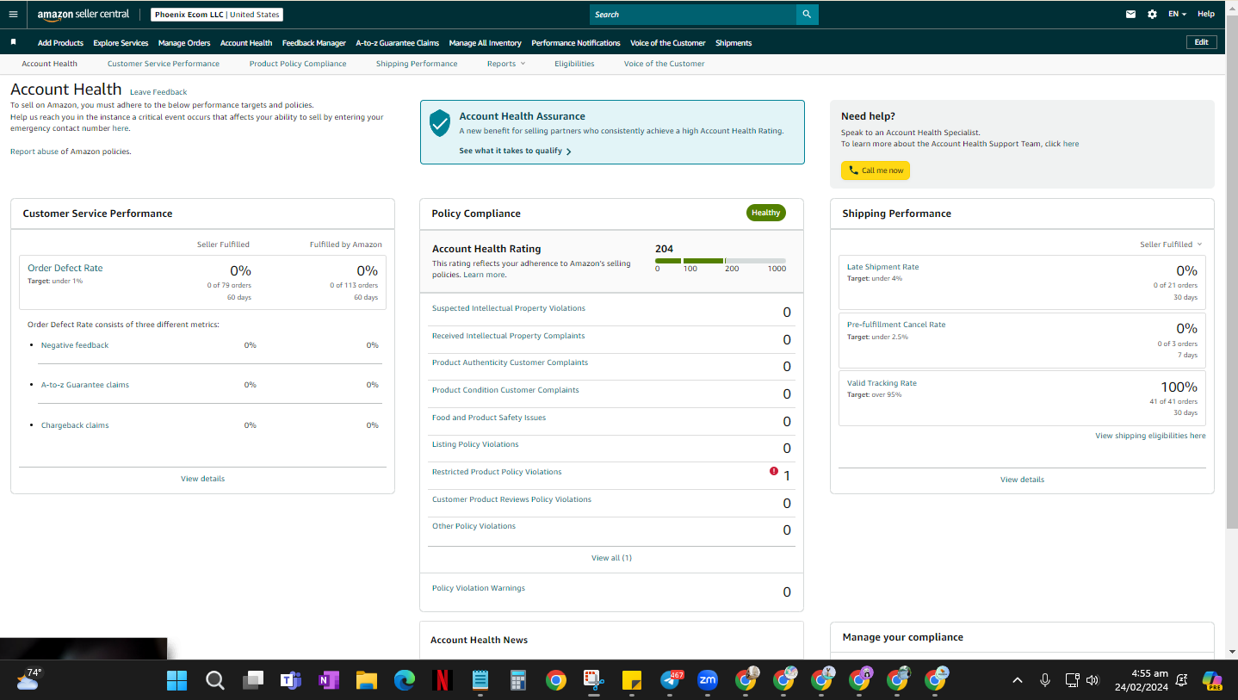Open Netflix from the taskbar
This screenshot has height=700, width=1238.
click(x=443, y=680)
